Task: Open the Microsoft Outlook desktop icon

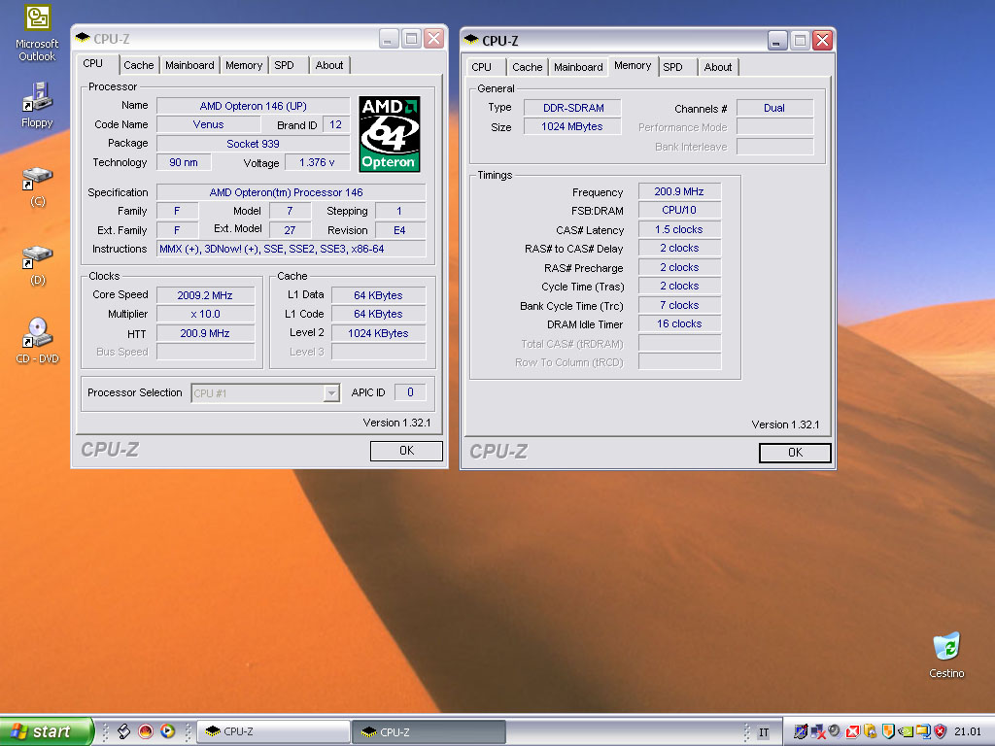Action: pos(37,33)
